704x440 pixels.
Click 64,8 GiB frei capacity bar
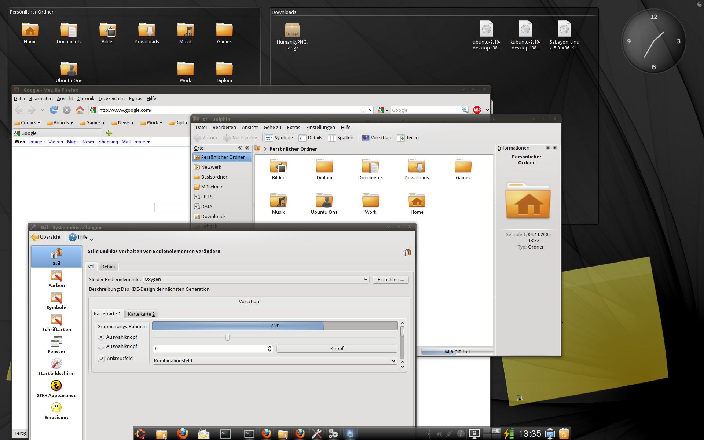(x=457, y=352)
